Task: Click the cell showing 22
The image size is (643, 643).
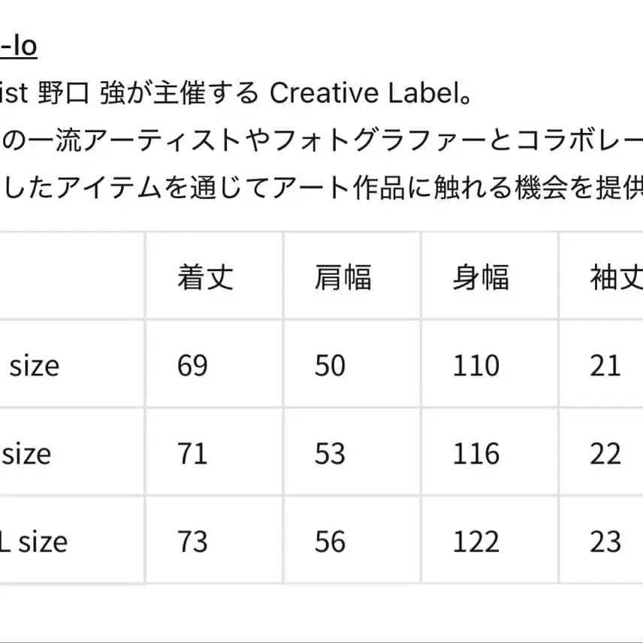Action: pyautogui.click(x=605, y=454)
